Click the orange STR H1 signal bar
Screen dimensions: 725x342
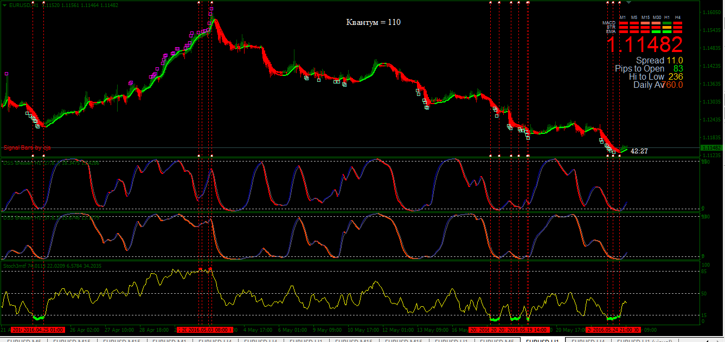pos(667,28)
